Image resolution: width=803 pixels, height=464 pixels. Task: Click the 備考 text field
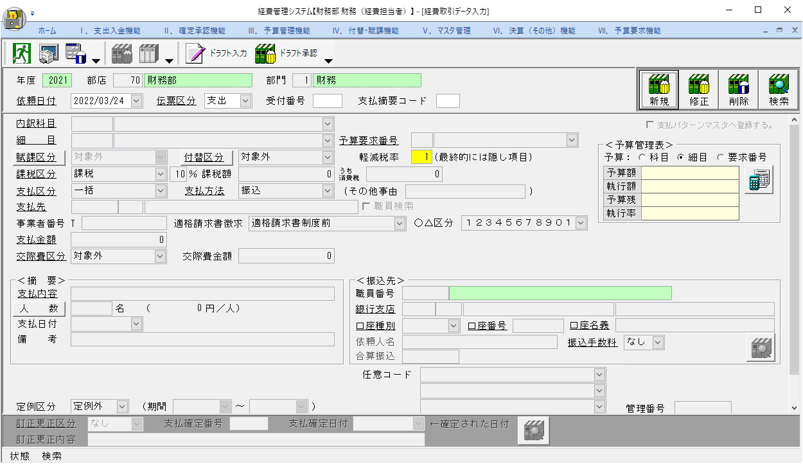pyautogui.click(x=202, y=339)
